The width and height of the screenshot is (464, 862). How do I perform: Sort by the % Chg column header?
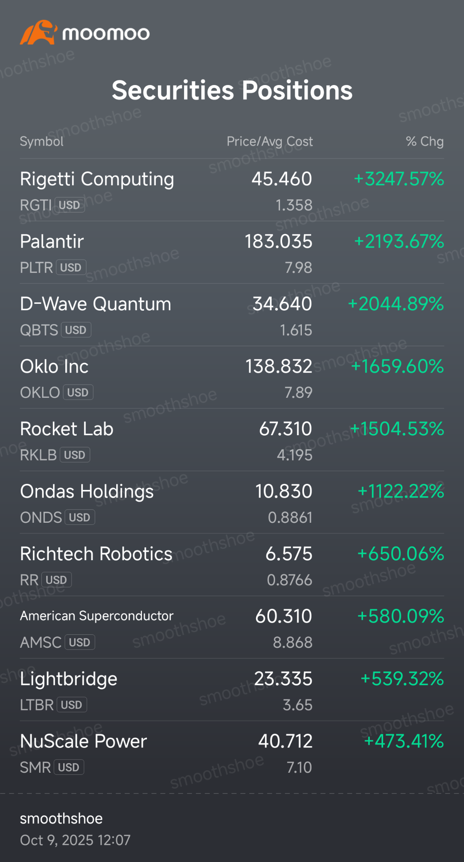[425, 141]
